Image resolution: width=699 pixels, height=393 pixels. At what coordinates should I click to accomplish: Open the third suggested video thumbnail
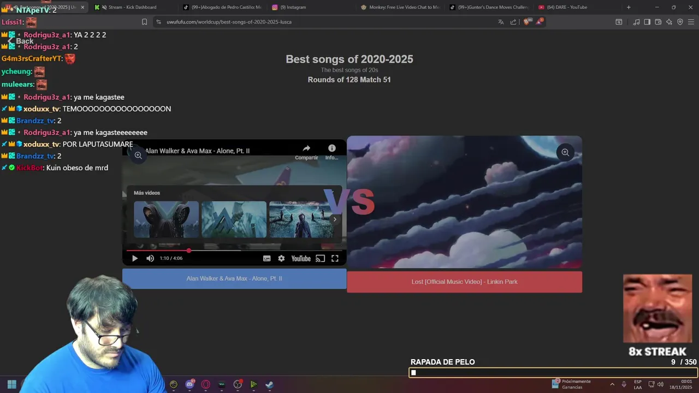tap(301, 219)
